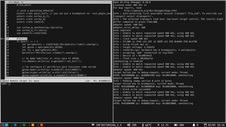
Task: Click 'use cortex_m_rt::entry;' line
Action: (x=32, y=30)
